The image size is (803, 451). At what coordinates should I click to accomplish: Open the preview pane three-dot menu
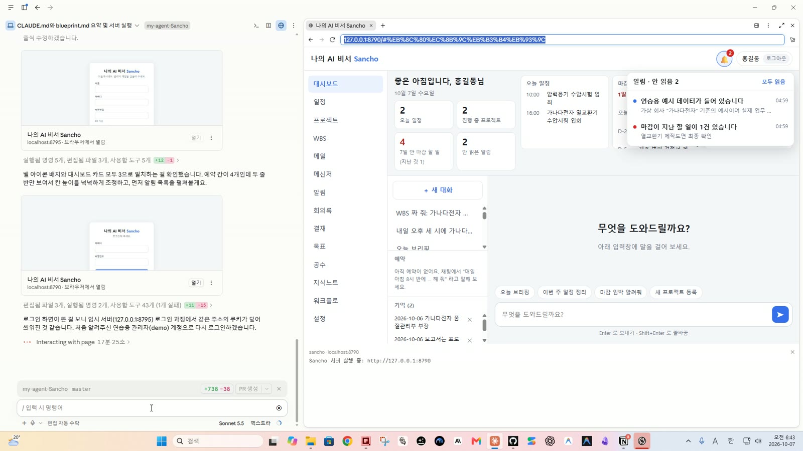coord(768,26)
